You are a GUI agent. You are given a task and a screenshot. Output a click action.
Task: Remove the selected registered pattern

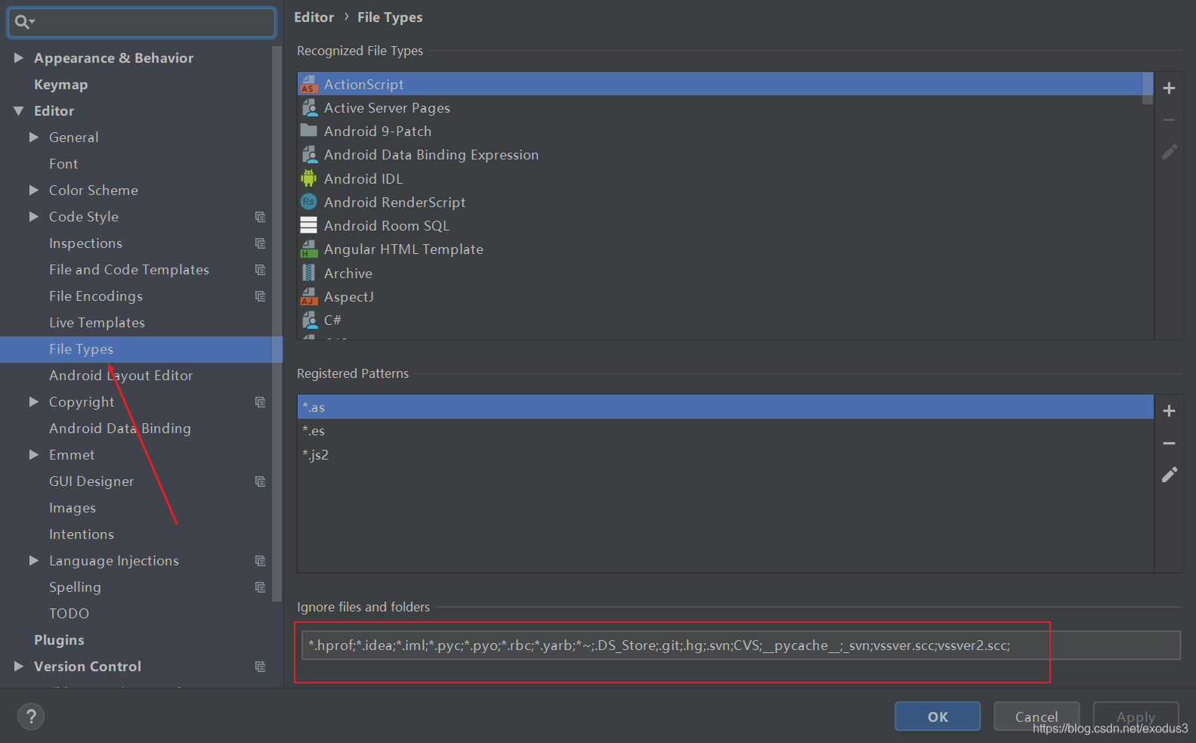tap(1169, 444)
